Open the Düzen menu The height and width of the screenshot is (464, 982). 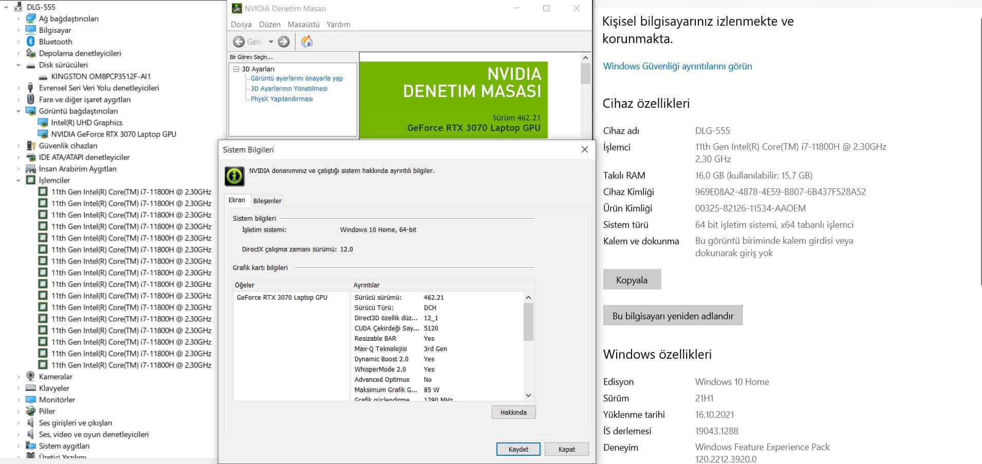(x=270, y=24)
